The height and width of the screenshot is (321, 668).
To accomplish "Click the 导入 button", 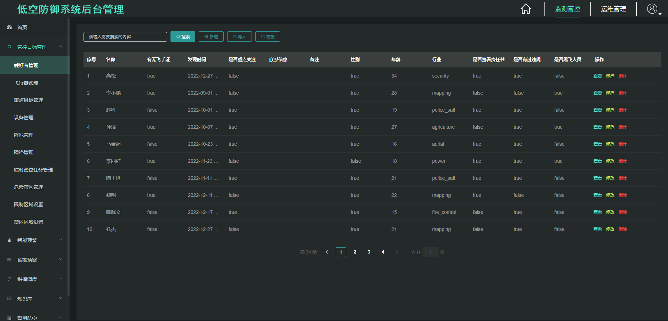I will pos(239,37).
